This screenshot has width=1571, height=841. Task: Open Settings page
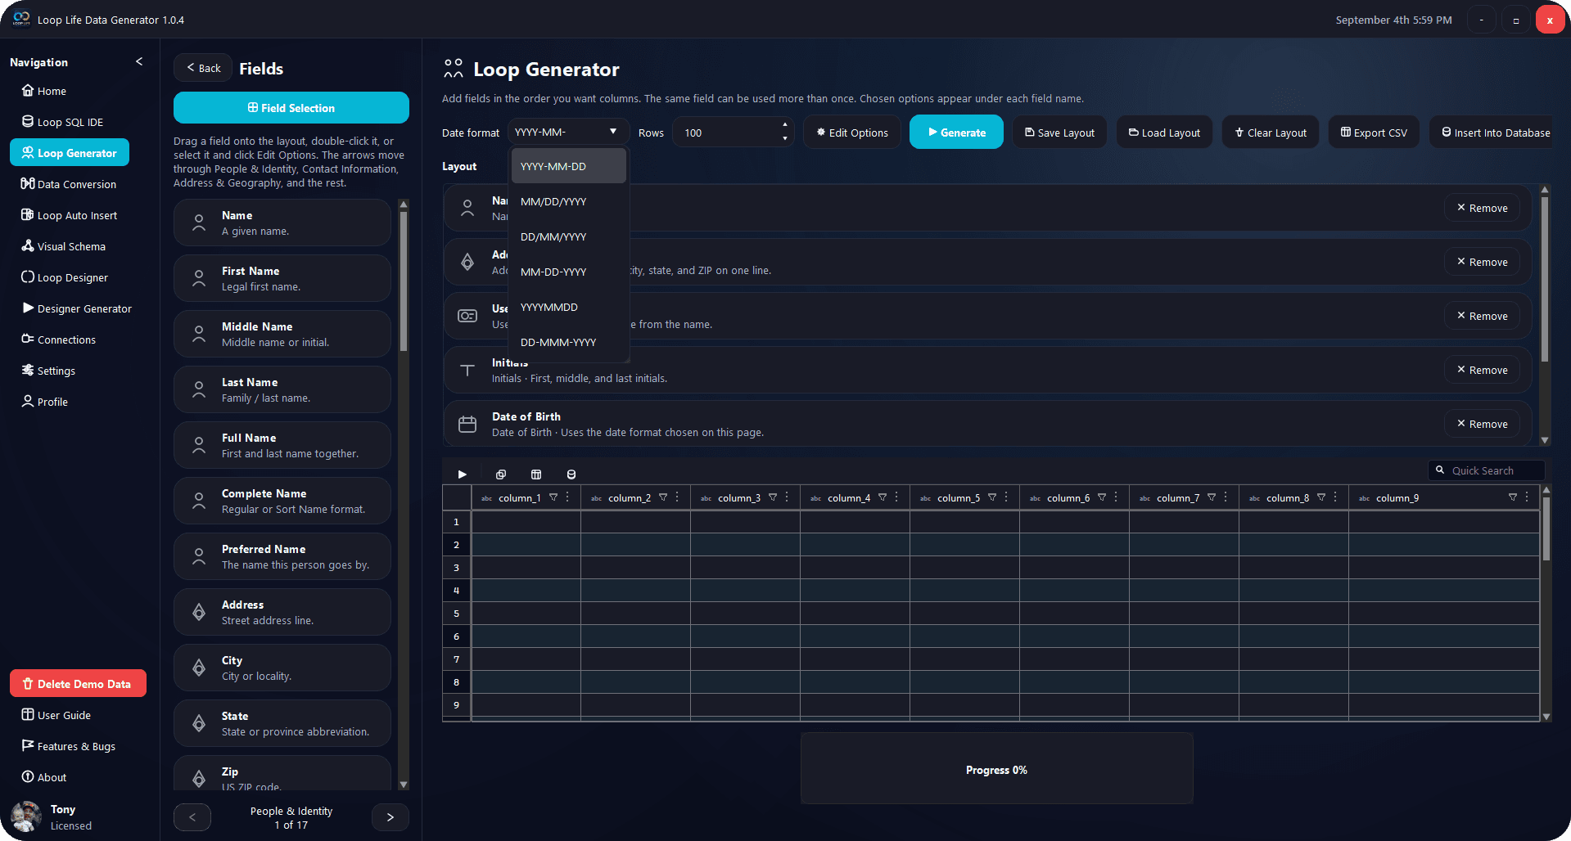pos(48,371)
